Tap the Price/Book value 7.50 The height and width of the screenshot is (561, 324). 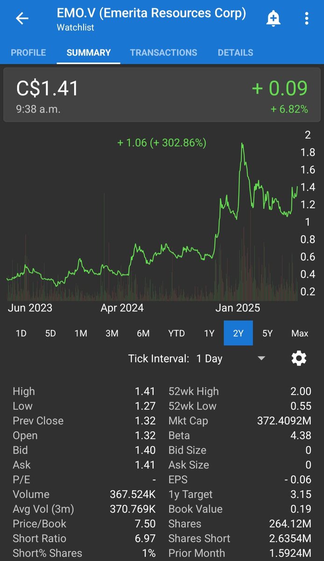[145, 524]
